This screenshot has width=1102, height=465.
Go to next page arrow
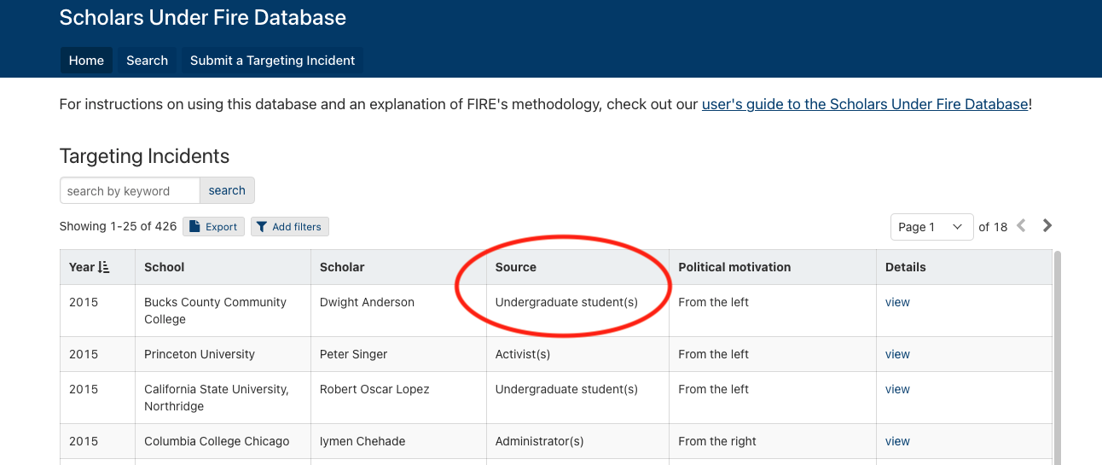click(1047, 226)
